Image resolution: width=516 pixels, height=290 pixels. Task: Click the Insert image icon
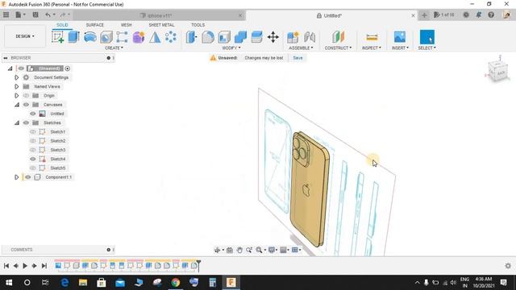point(400,37)
